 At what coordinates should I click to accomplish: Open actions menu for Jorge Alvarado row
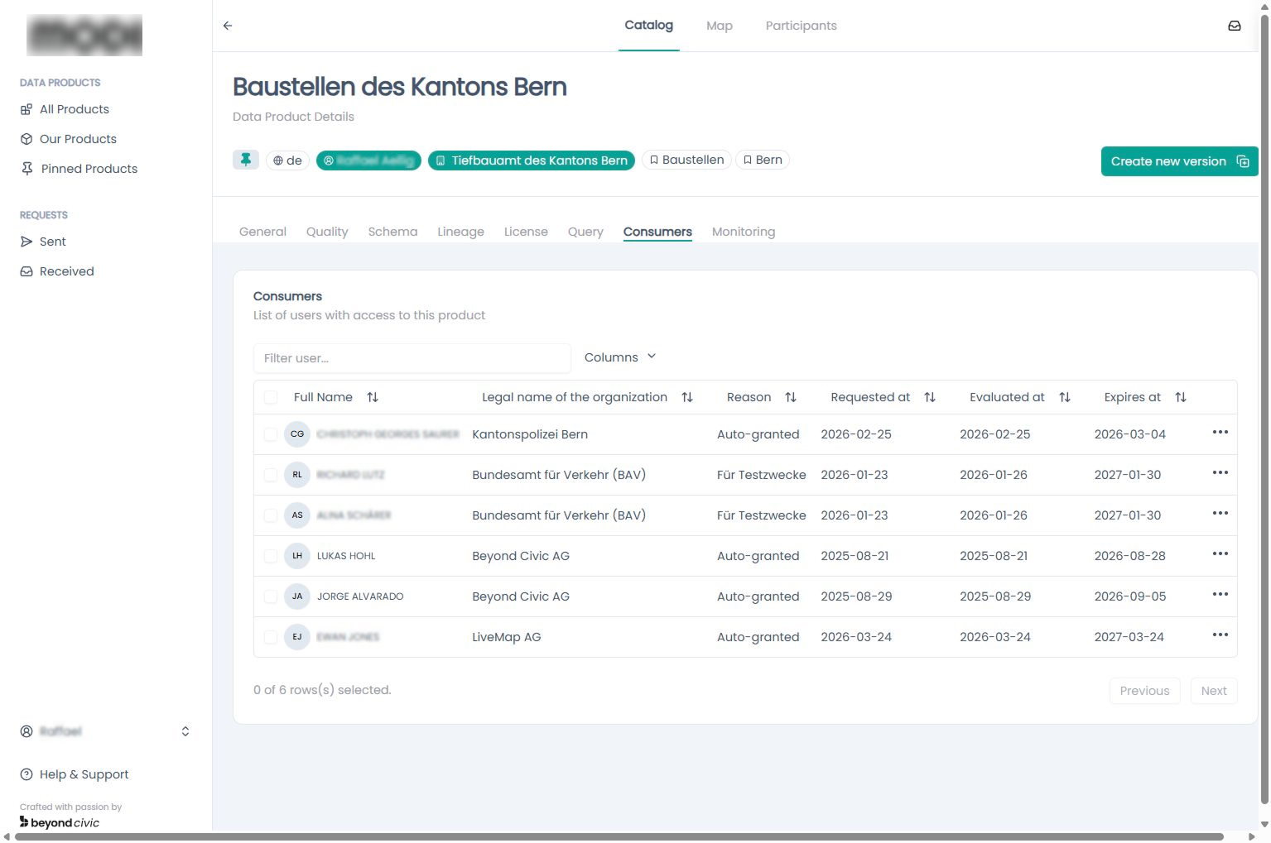[x=1220, y=595]
